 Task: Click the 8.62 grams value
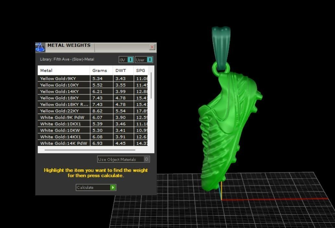(98, 111)
